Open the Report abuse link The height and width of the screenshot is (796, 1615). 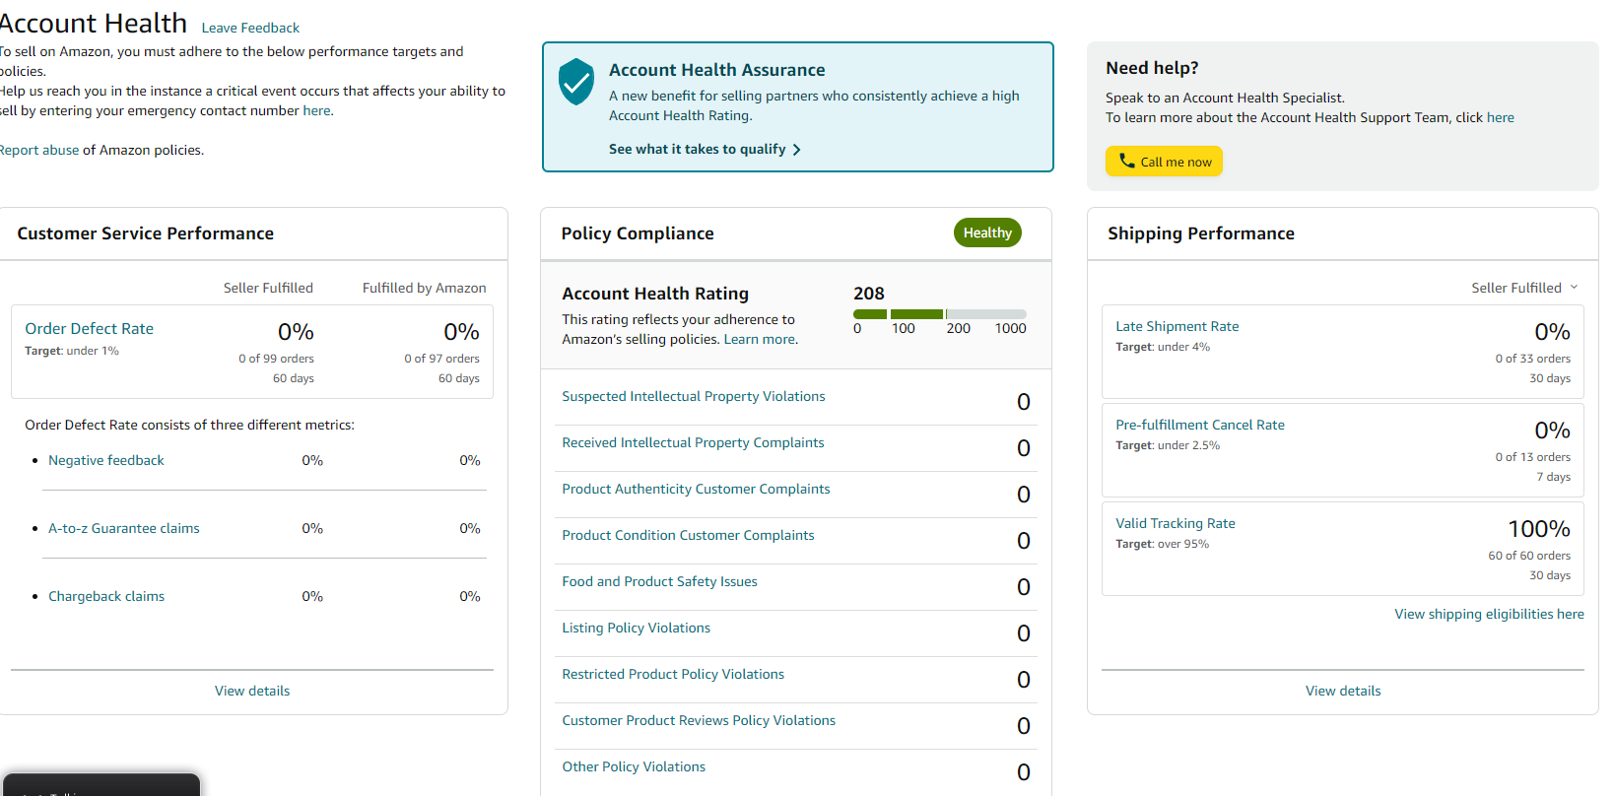click(38, 150)
